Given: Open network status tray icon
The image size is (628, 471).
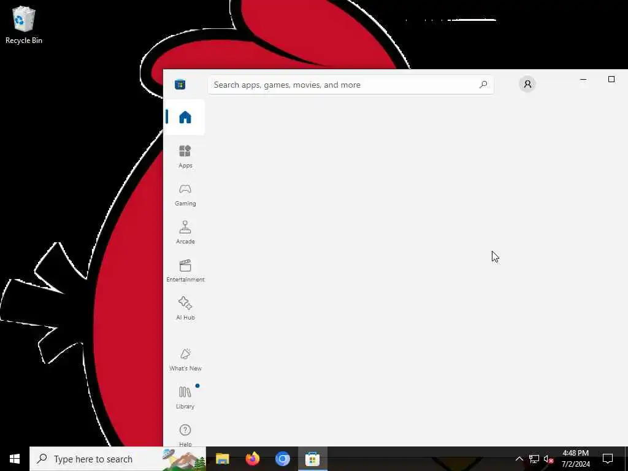Looking at the screenshot, I should click(534, 459).
